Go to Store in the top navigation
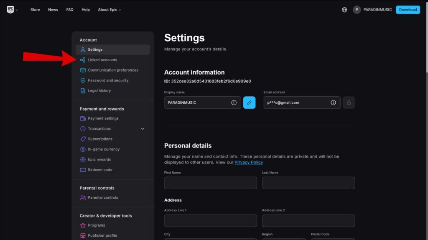Viewport: 428px width, 240px height. [x=35, y=10]
